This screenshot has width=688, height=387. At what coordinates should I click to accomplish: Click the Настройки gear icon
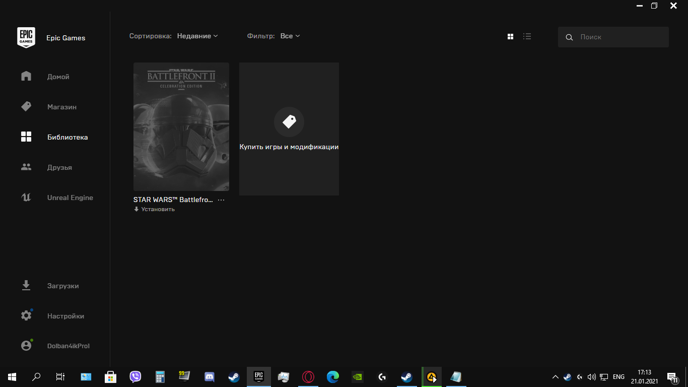26,316
